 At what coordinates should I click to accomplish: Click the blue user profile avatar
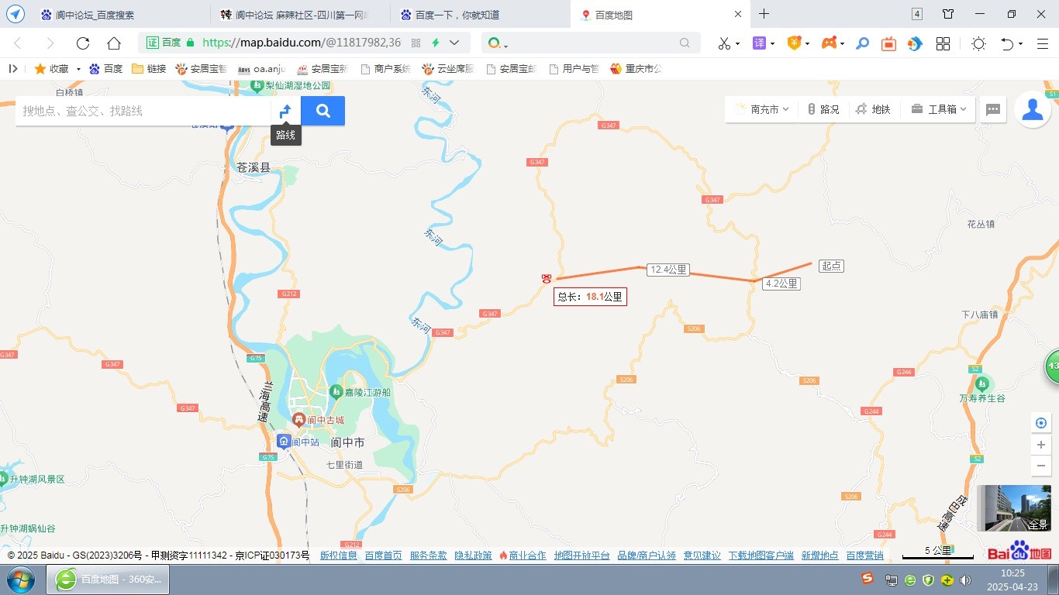click(x=1033, y=110)
